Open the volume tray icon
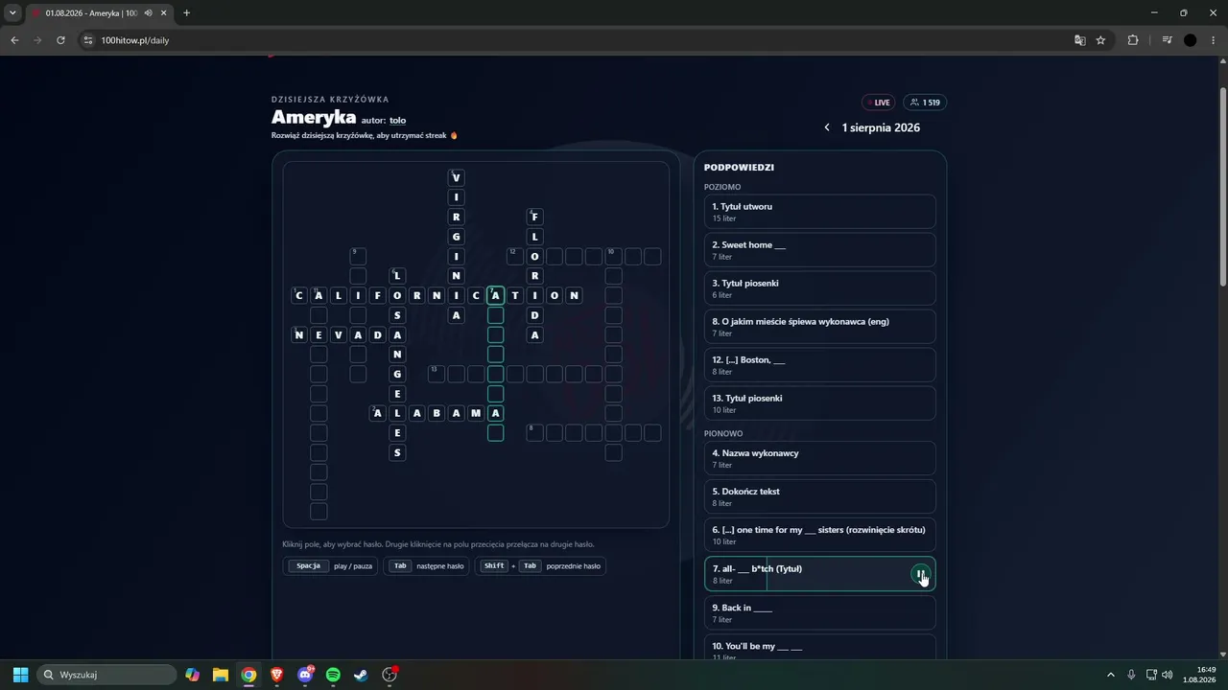 point(1168,675)
